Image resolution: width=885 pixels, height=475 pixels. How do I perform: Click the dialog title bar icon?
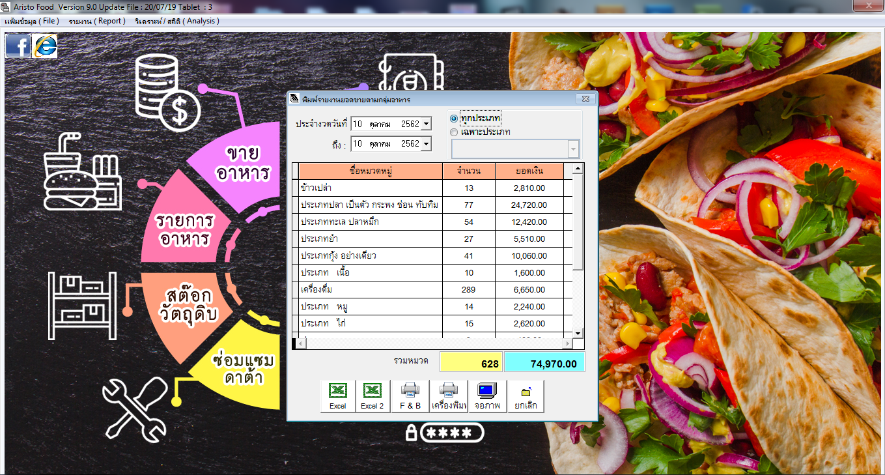click(295, 99)
